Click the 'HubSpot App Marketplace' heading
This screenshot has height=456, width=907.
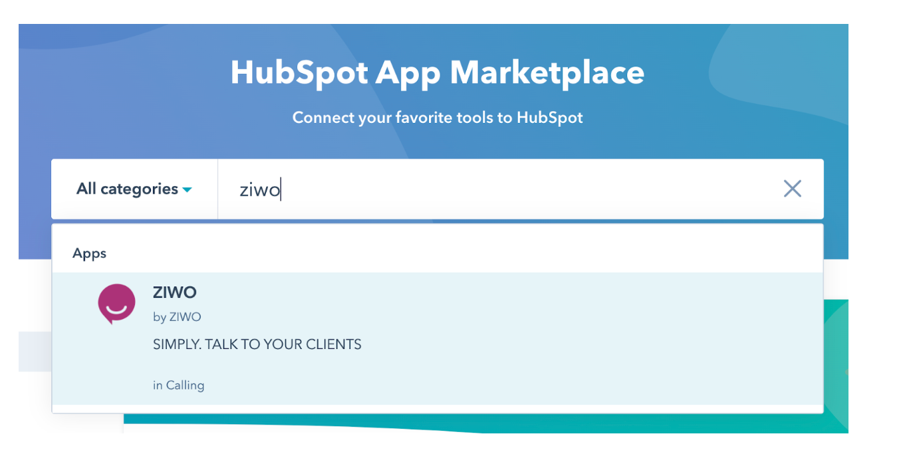438,72
